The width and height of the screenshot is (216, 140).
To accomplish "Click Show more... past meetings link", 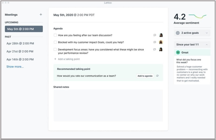I will (15, 67).
